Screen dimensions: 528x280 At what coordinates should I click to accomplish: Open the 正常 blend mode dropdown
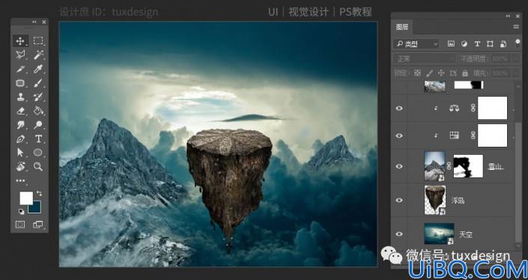pos(425,59)
